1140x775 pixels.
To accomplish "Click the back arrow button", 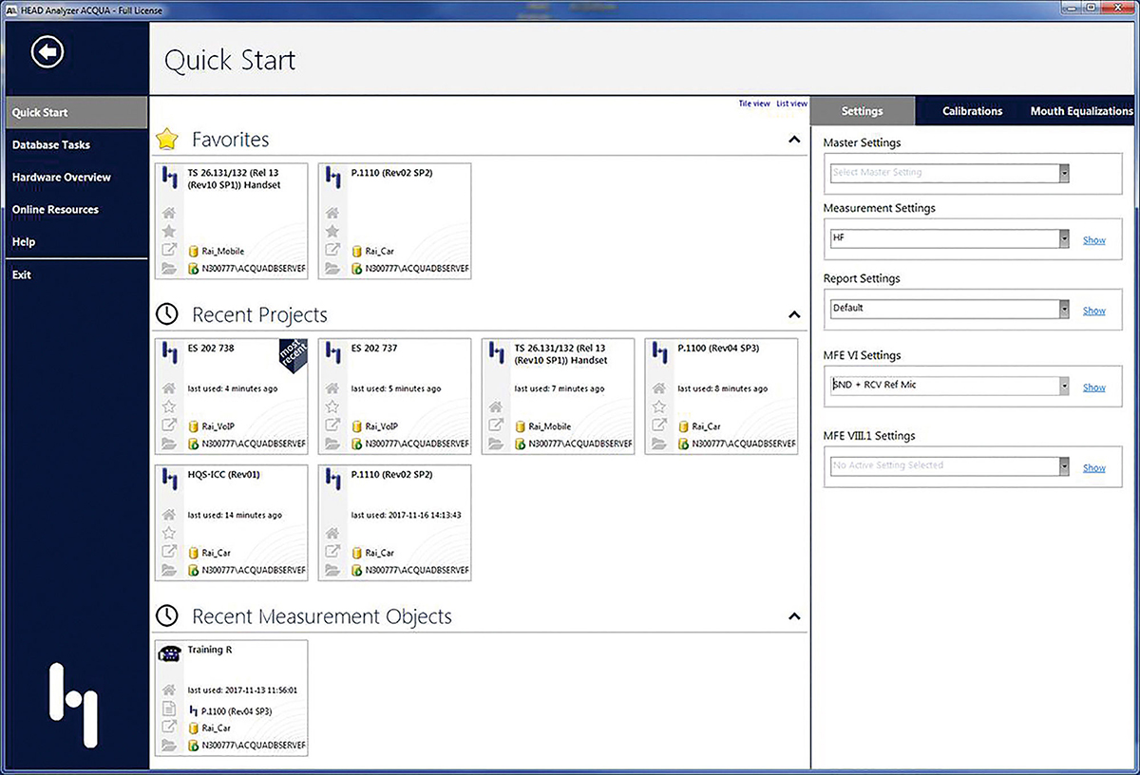I will coord(47,51).
